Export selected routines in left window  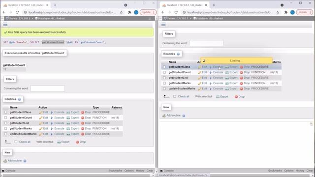(63, 142)
